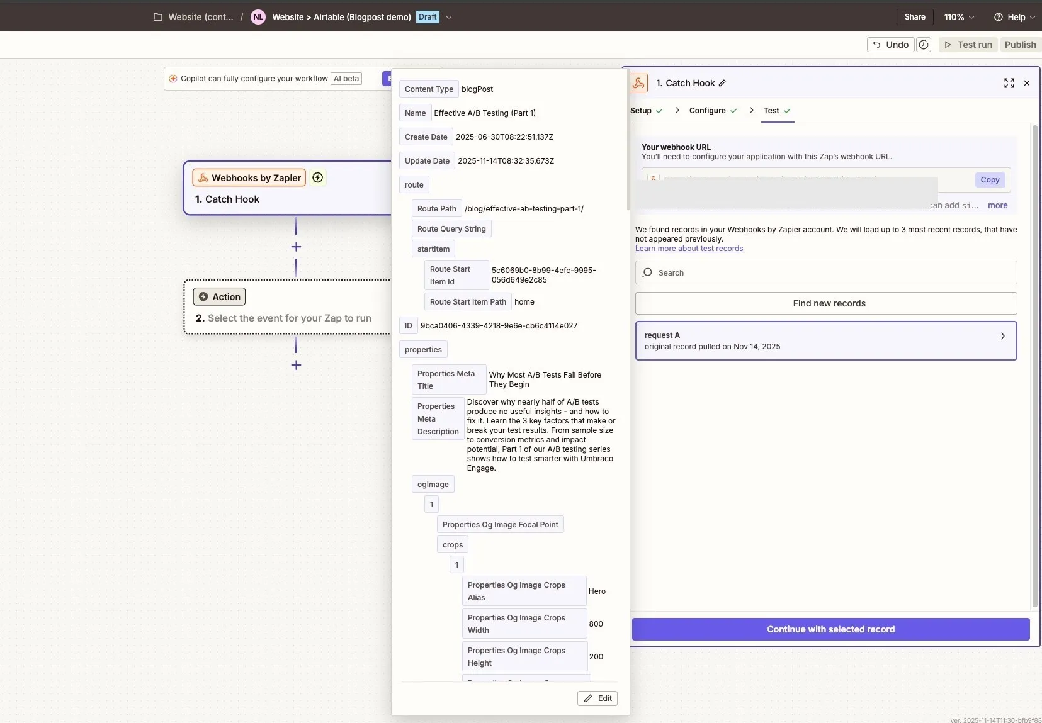Open Learn more about test records
Viewport: 1042px width, 723px height.
coord(688,249)
